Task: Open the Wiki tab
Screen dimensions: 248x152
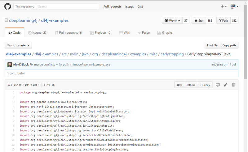Action: coord(125,33)
